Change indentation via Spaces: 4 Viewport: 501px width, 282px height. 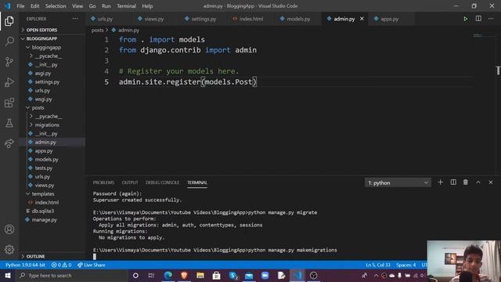(x=405, y=265)
